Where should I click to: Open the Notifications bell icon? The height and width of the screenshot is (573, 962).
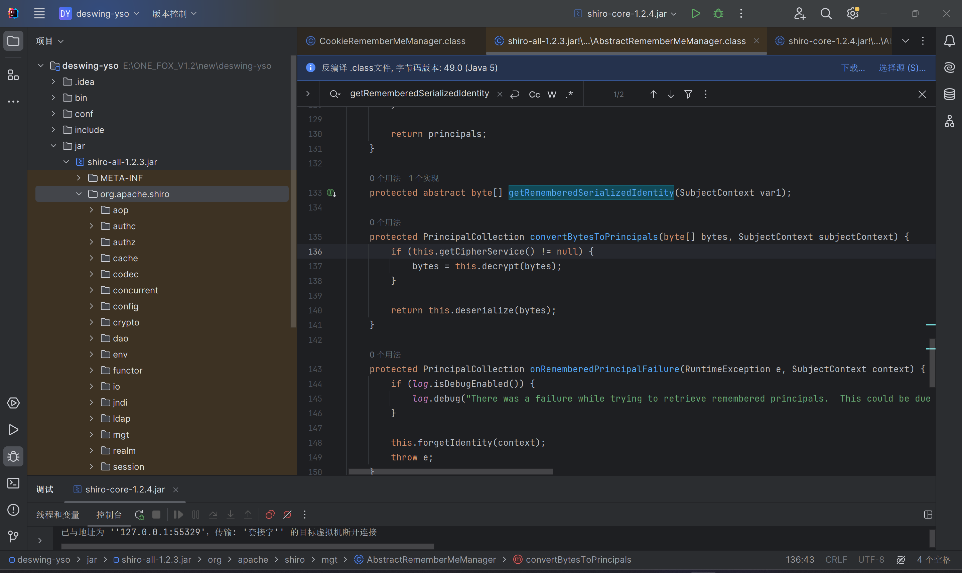point(949,40)
